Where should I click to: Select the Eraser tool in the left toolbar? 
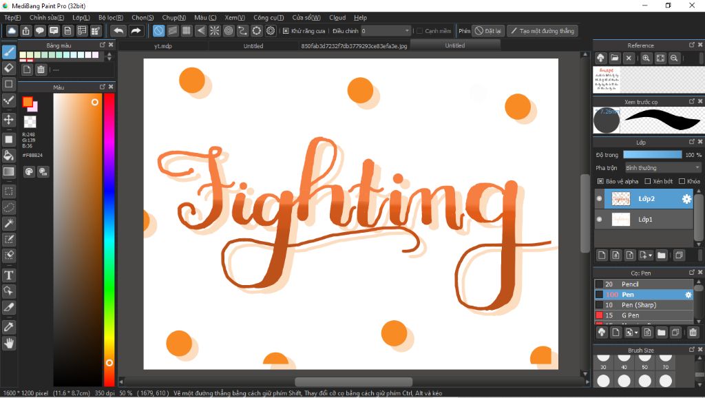[x=9, y=68]
